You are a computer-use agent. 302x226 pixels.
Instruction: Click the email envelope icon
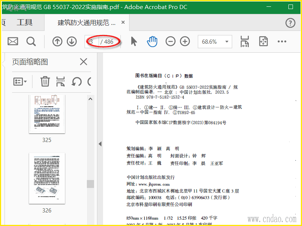point(13,41)
